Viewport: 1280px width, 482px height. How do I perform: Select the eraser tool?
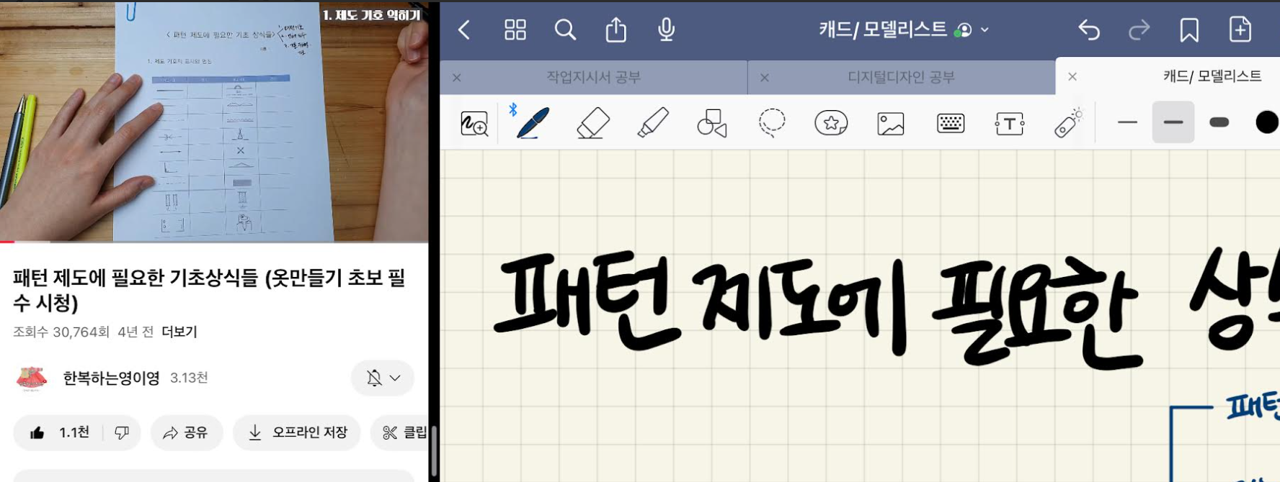point(593,123)
